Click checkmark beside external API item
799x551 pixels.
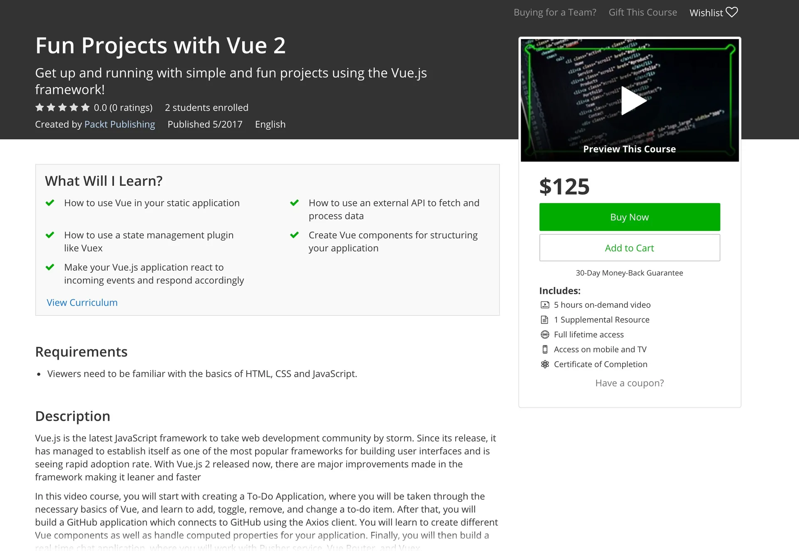coord(295,203)
